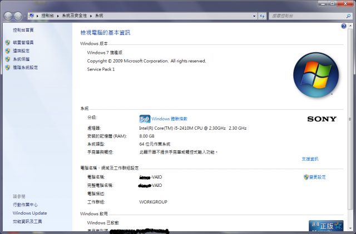Select the Service Pack 1 text
Screen dimensions: 356x234
coord(101,69)
